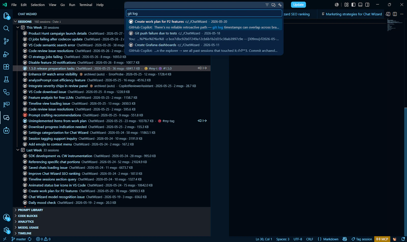The height and width of the screenshot is (242, 407).
Task: Click Copilot status icon in status bar
Action: (345, 239)
